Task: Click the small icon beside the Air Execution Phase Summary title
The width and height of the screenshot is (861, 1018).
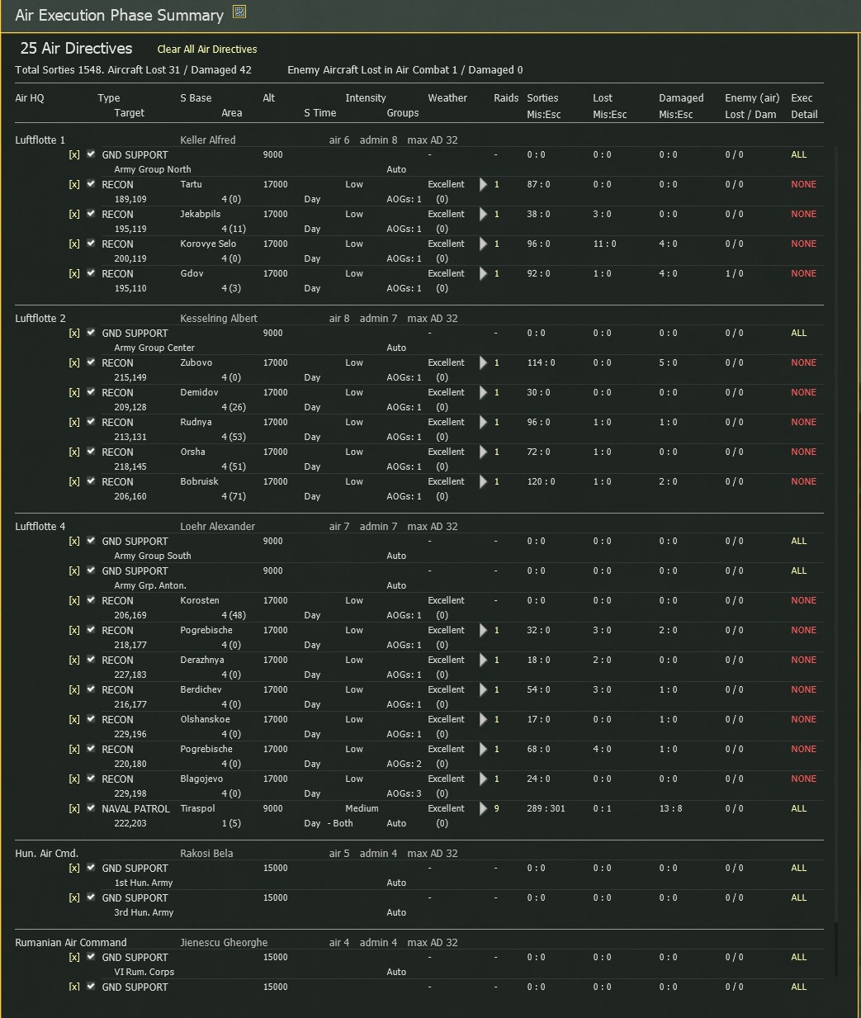Action: coord(239,12)
